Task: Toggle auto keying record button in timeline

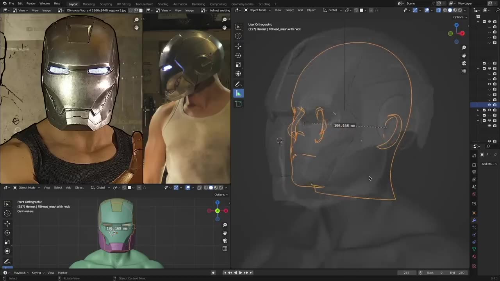Action: pos(213,272)
